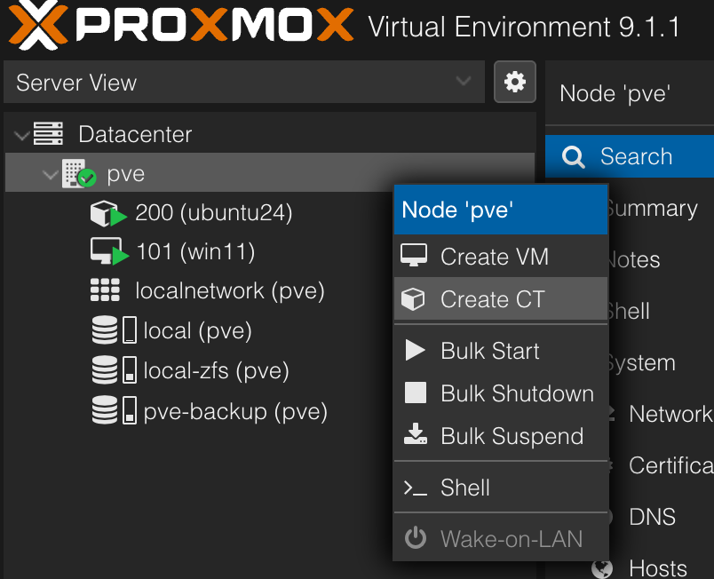Click the pve node building icon
The width and height of the screenshot is (714, 579).
79,173
